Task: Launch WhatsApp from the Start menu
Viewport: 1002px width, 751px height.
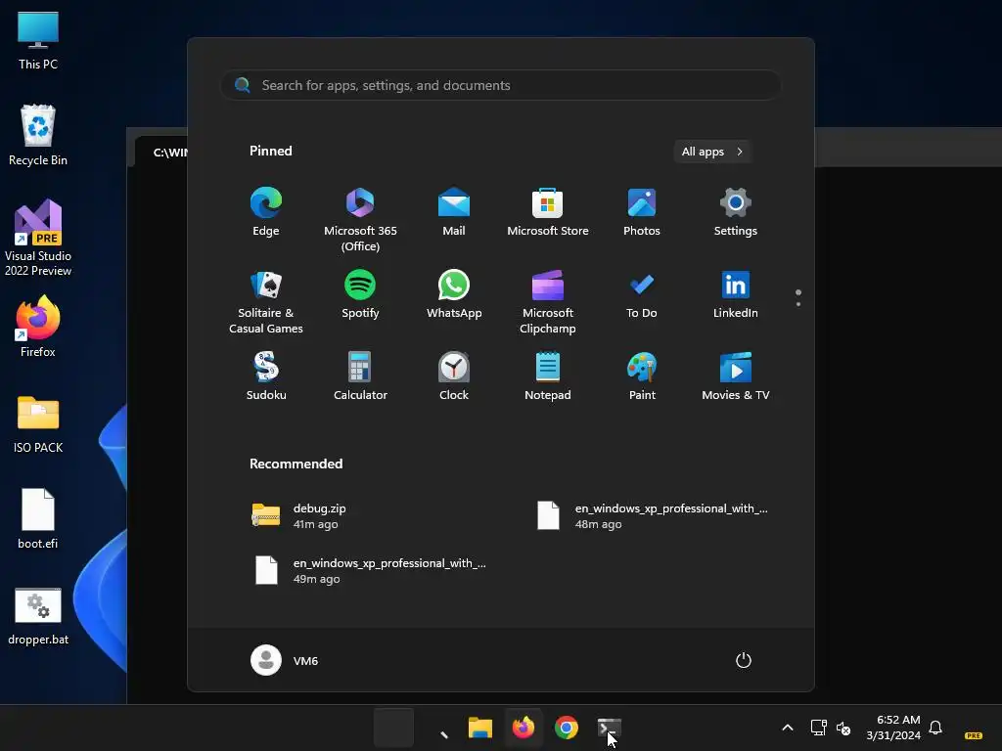Action: (x=454, y=295)
